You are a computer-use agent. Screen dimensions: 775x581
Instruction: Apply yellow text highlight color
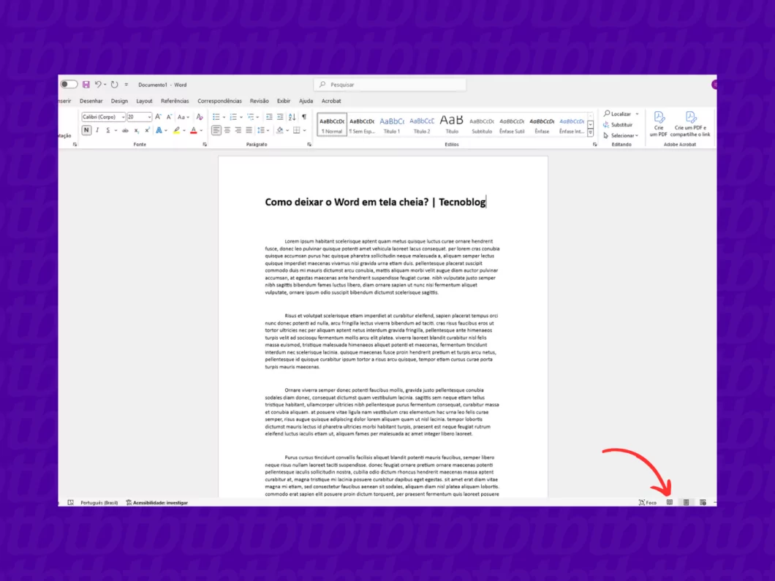coord(176,130)
